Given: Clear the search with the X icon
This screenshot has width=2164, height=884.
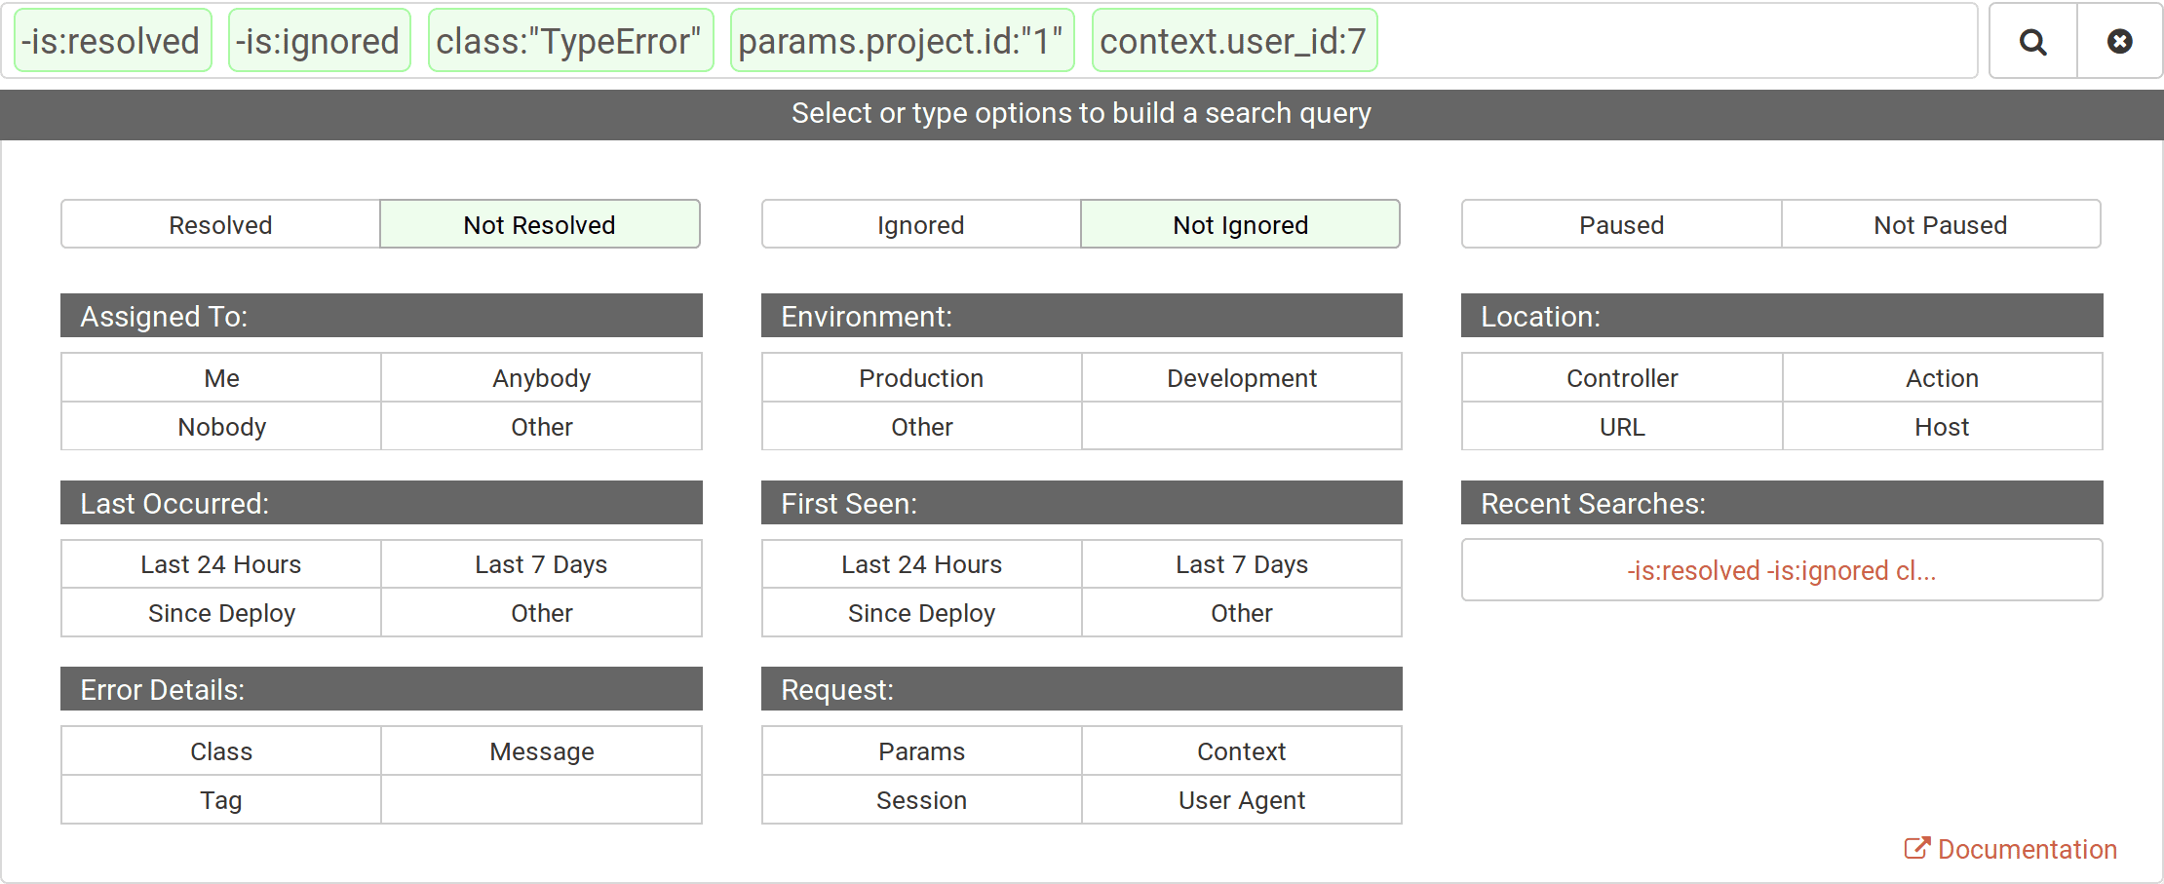Looking at the screenshot, I should point(2119,41).
